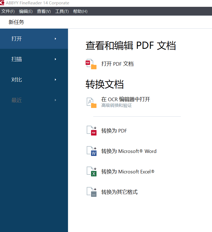
Task: Click 转换为 Microsoft® Word
Action: coord(129,151)
